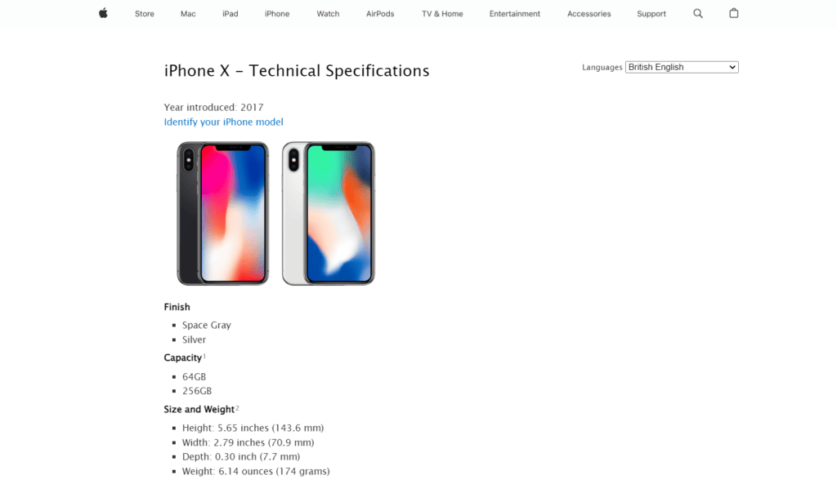Open the search icon
This screenshot has height=484, width=837.
[697, 13]
